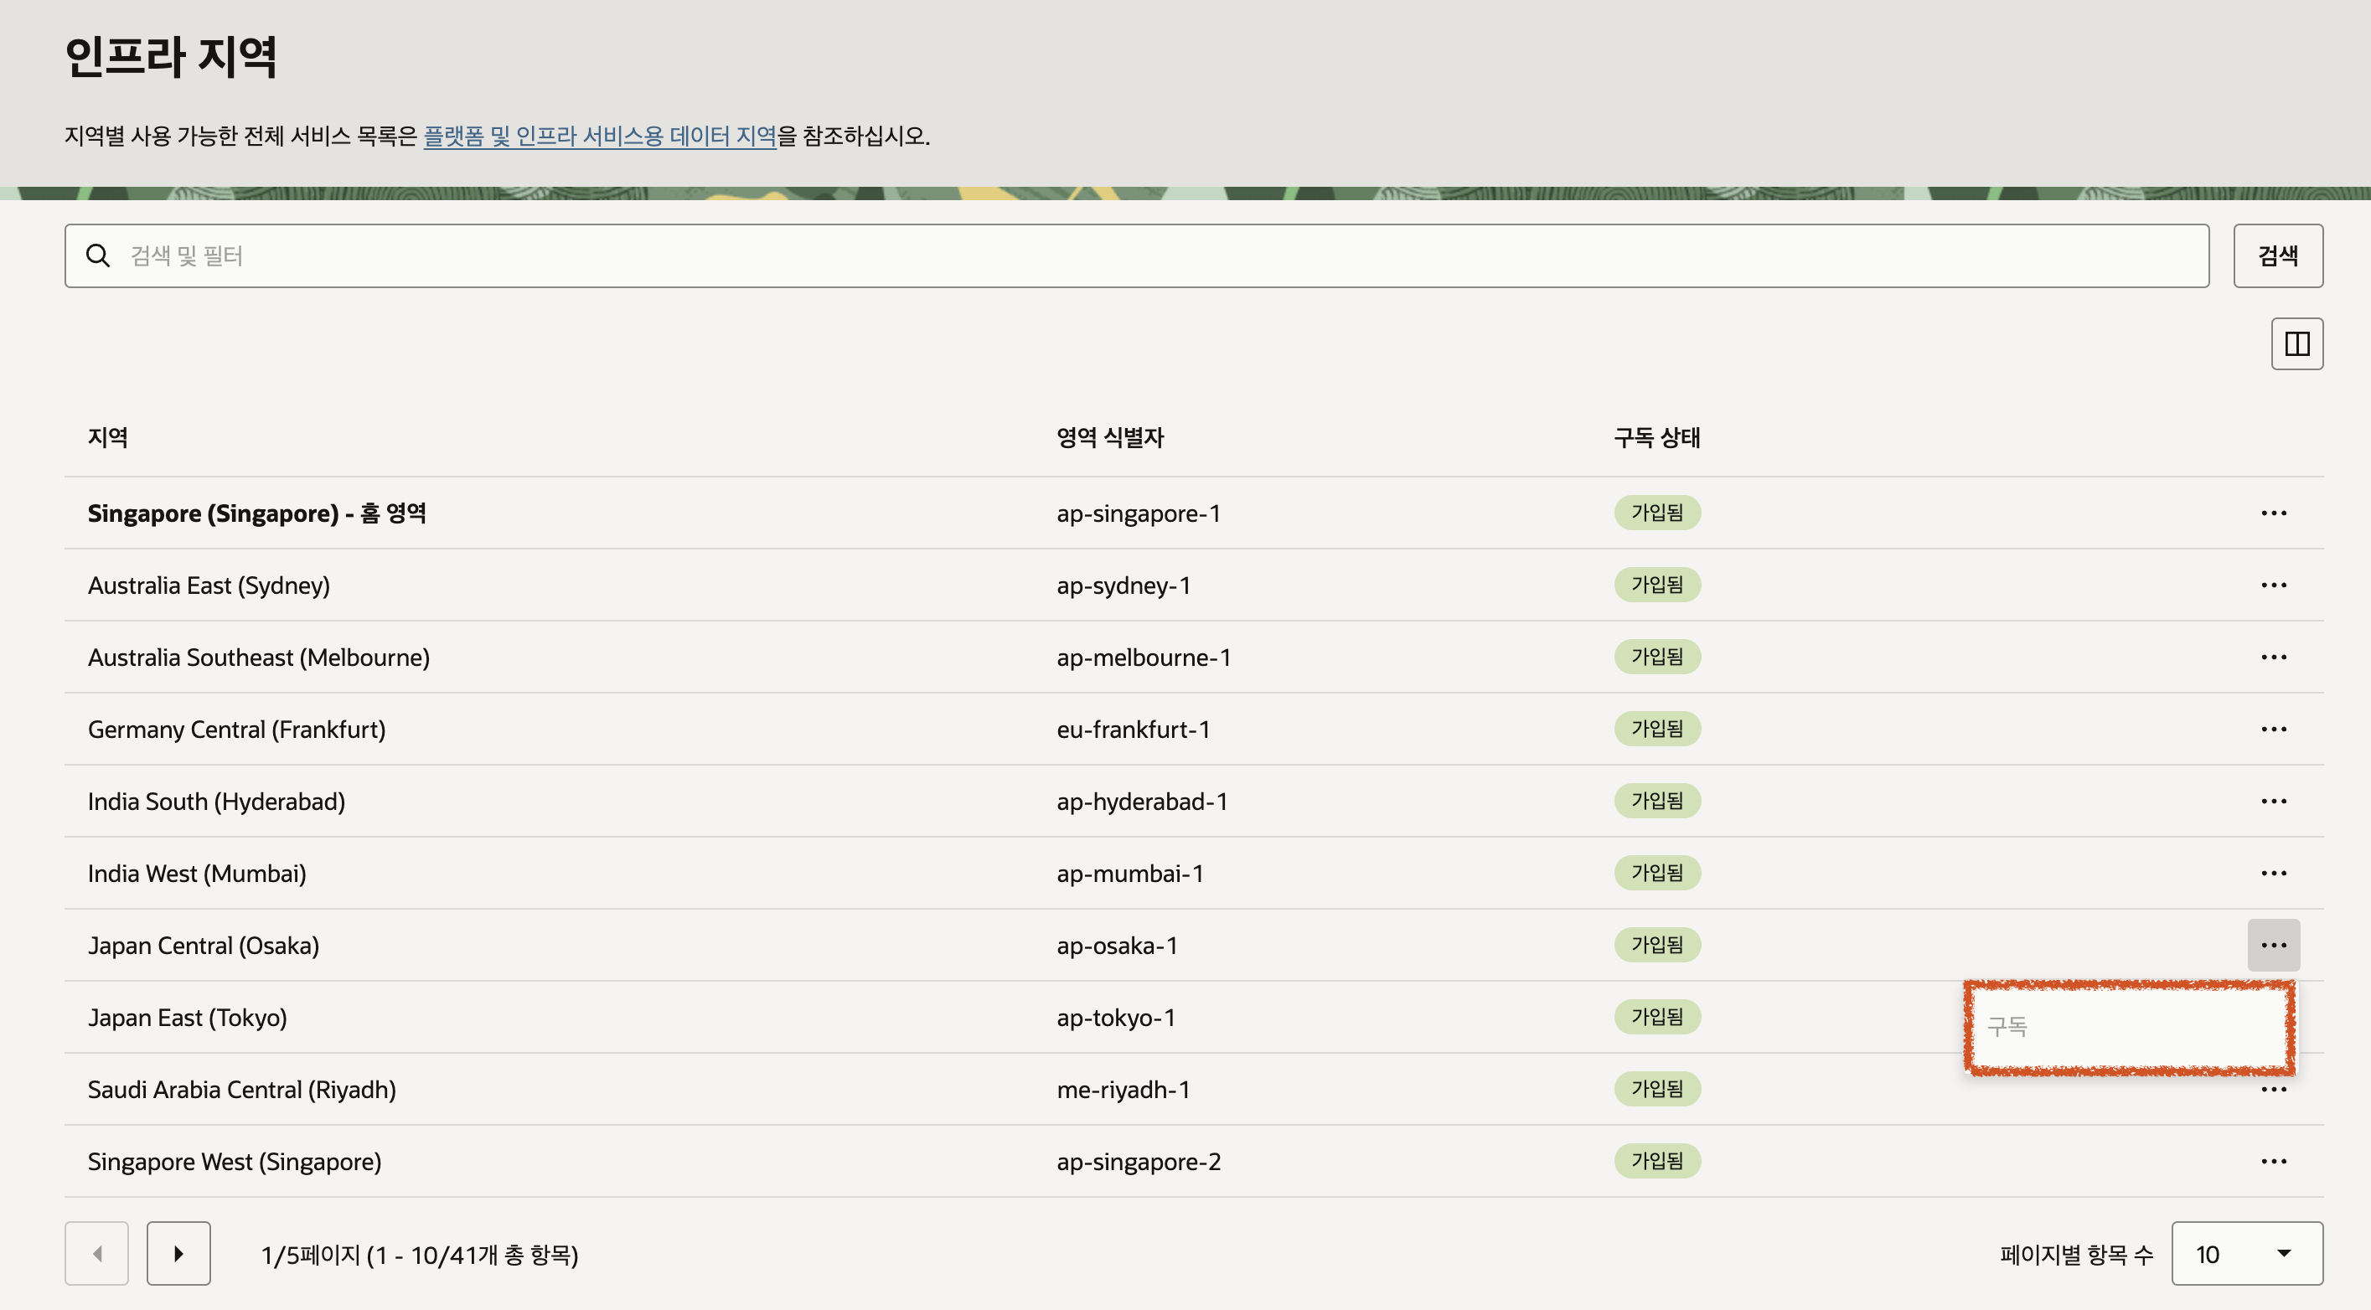Open actions menu for Singapore home region row
Image resolution: width=2371 pixels, height=1310 pixels.
(x=2272, y=513)
